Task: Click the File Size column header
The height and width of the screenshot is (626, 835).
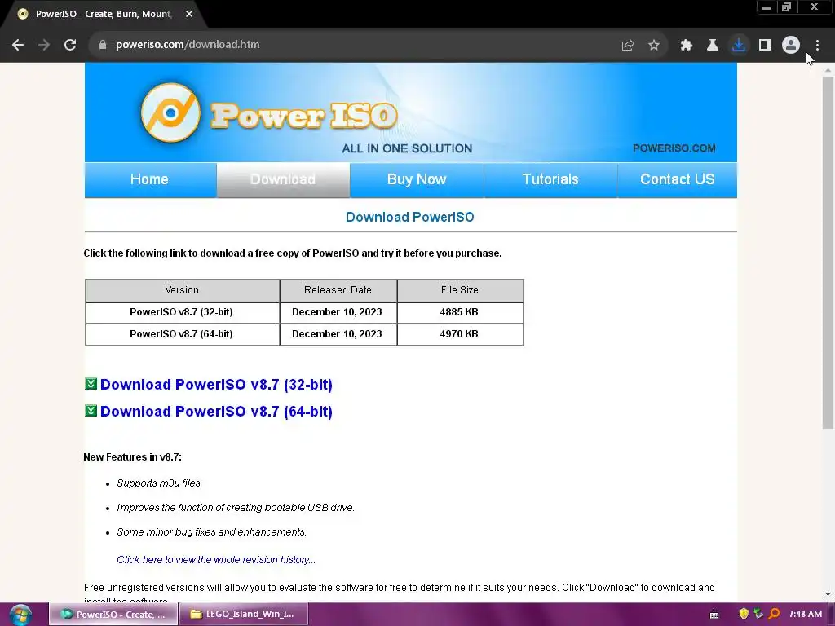Action: (x=460, y=291)
